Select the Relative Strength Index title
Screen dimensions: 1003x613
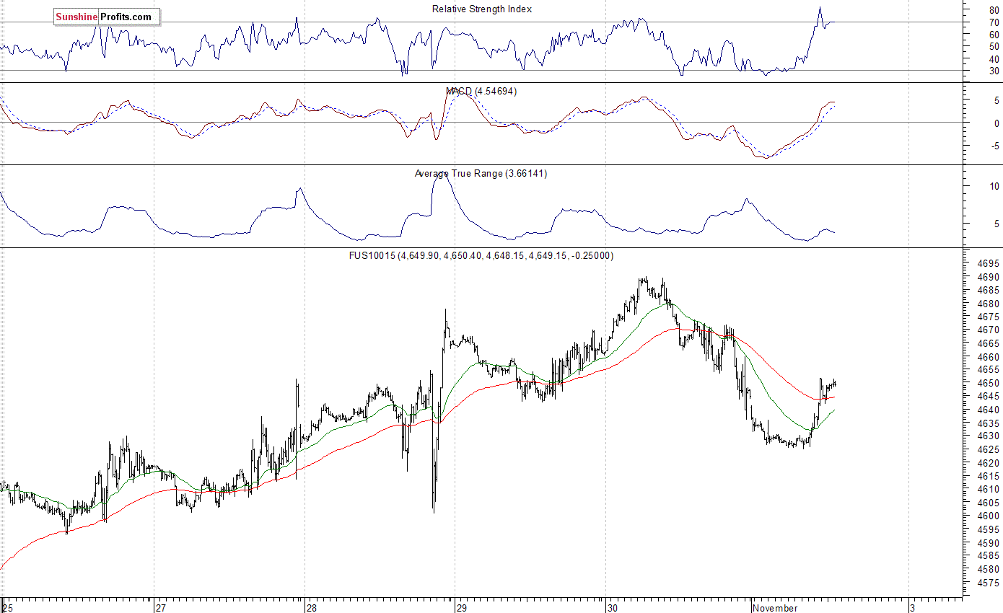[x=482, y=9]
